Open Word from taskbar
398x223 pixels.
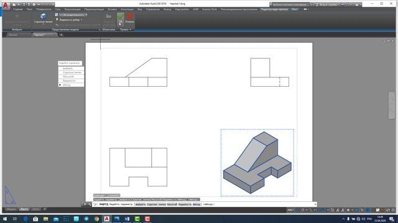click(x=127, y=219)
